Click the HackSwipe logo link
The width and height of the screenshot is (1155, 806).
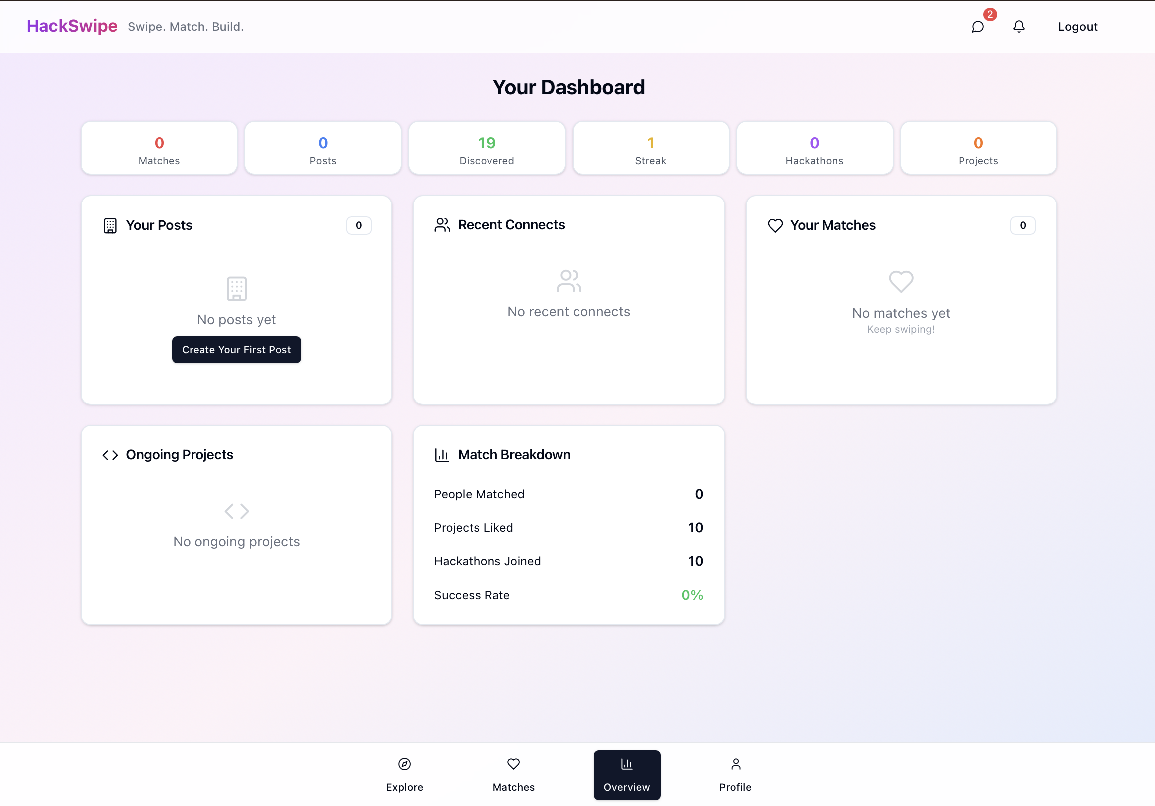click(72, 26)
